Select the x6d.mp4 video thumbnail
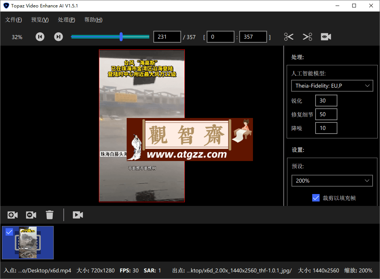The image size is (380, 279). [28, 243]
